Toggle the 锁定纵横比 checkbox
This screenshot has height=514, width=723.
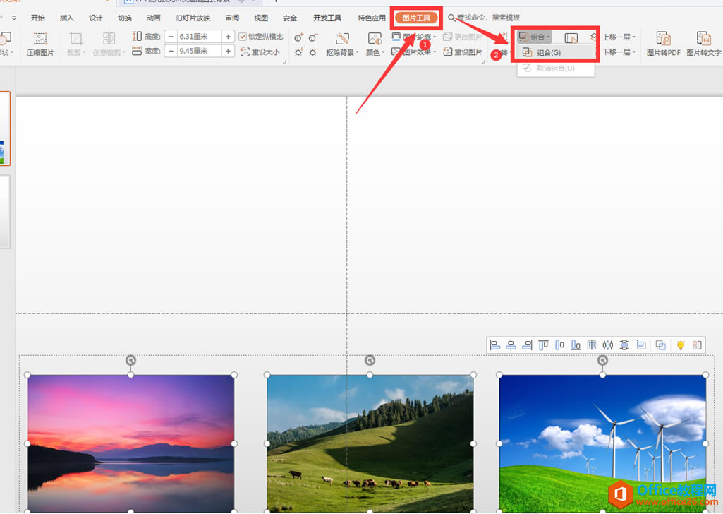click(x=243, y=37)
